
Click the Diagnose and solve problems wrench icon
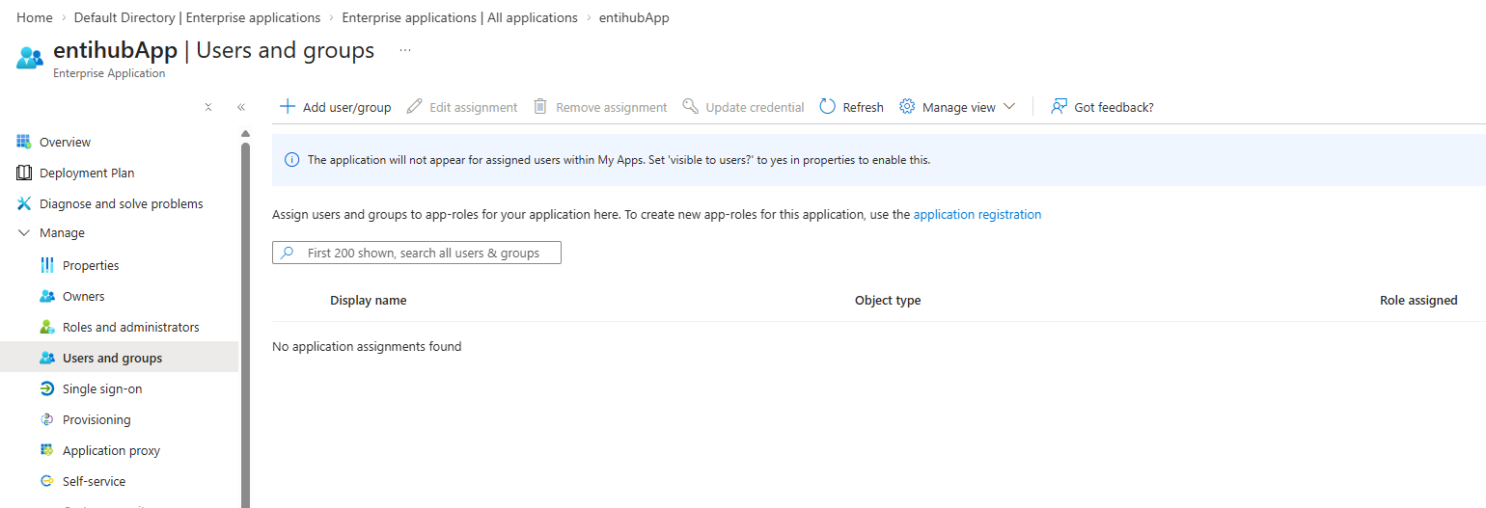coord(24,203)
